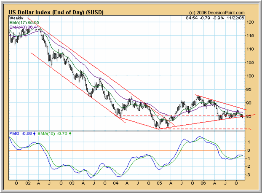Click the "06" year label on time axis
Screen dimensions: 262x193
pos(203,183)
